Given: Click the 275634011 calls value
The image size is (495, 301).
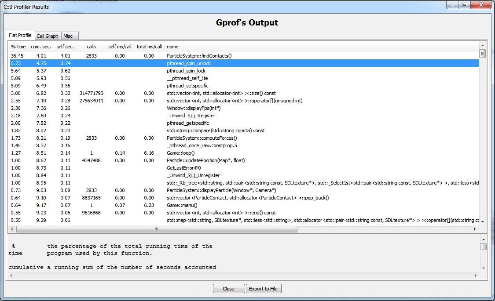Looking at the screenshot, I should pos(91,101).
